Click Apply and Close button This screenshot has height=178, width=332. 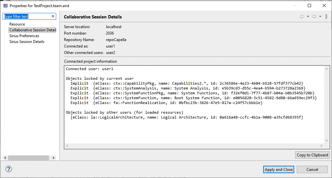click(279, 169)
